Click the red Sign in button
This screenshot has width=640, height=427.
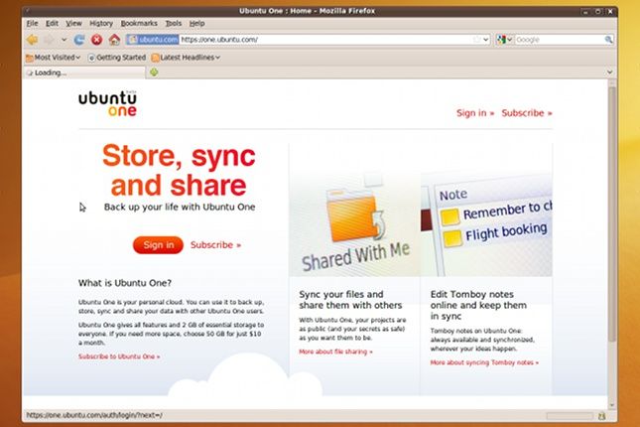click(x=159, y=244)
